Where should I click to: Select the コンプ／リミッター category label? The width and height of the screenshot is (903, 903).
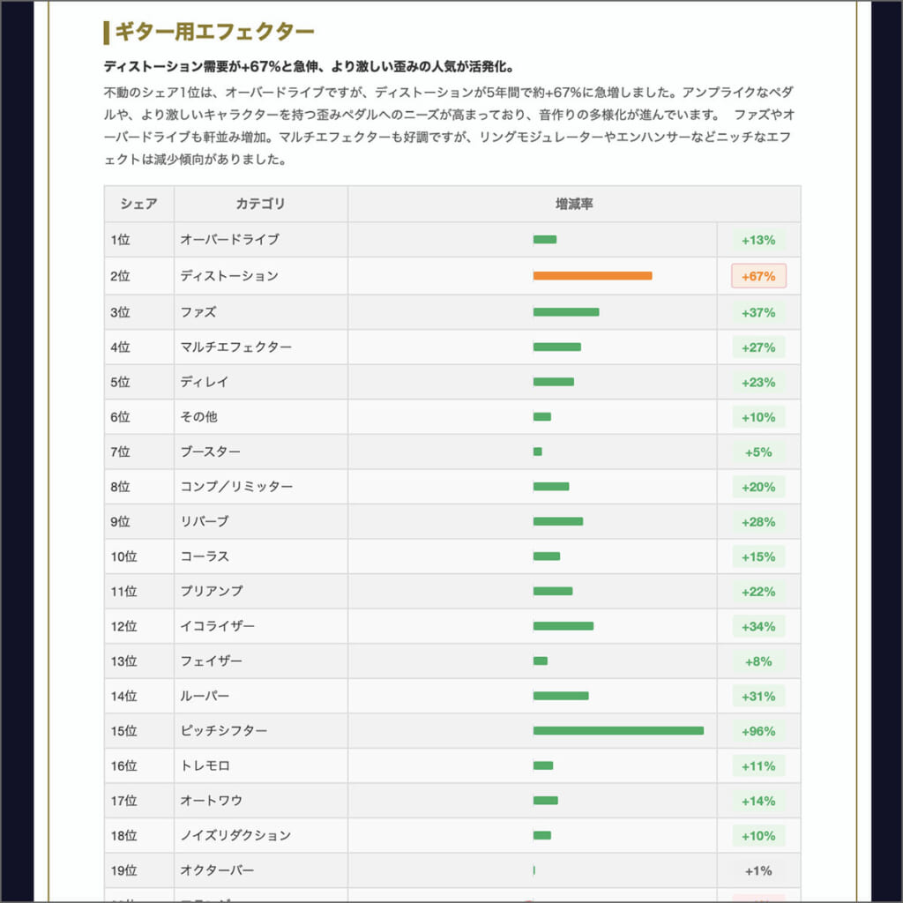236,486
